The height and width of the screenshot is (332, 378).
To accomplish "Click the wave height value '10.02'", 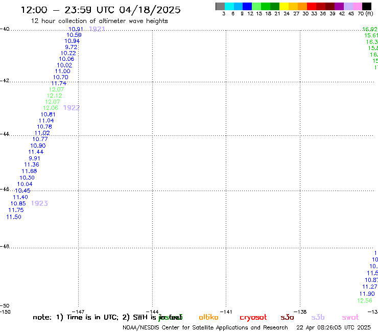I will [x=64, y=65].
